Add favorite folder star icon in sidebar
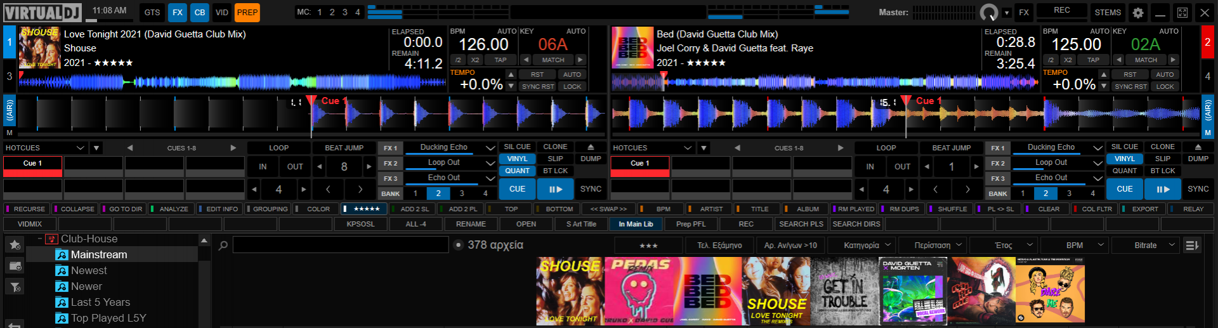This screenshot has height=328, width=1218. click(x=15, y=245)
